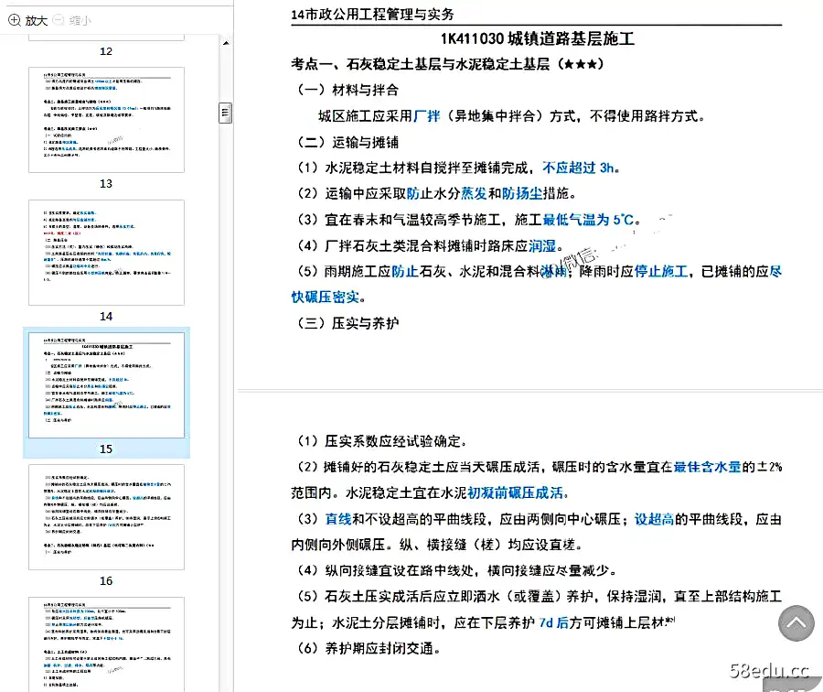Image resolution: width=823 pixels, height=692 pixels.
Task: Click page number label 14
Action: point(106,317)
